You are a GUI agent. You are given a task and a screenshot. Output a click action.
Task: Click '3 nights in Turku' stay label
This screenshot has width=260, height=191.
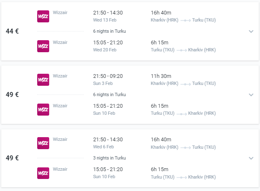[110, 158]
